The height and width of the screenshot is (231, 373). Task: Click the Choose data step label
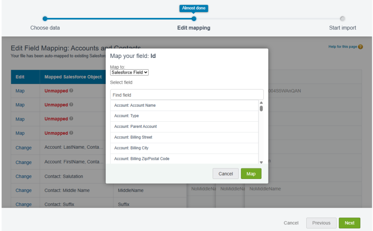(45, 28)
